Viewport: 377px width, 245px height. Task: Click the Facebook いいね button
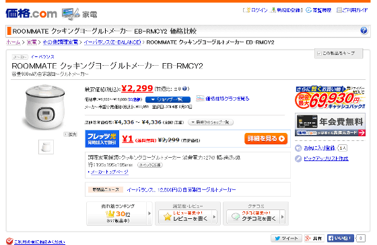[340, 238]
